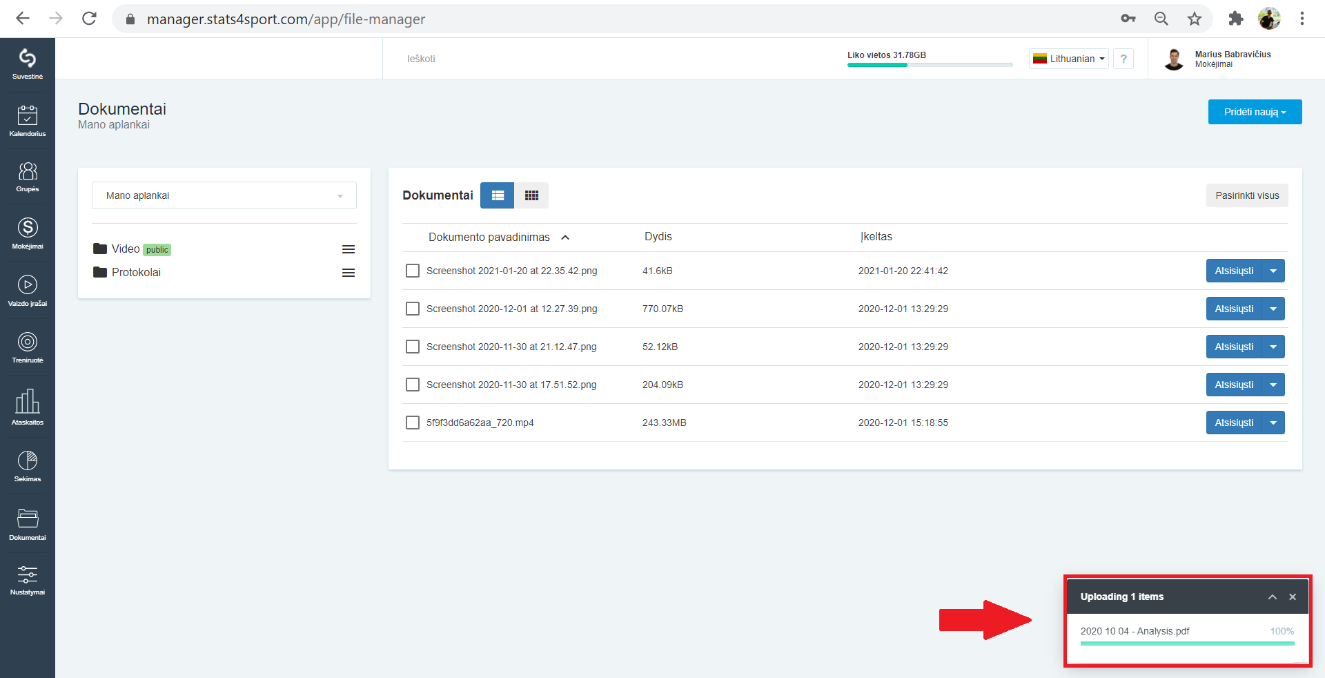Switch to list view of documents

point(498,195)
